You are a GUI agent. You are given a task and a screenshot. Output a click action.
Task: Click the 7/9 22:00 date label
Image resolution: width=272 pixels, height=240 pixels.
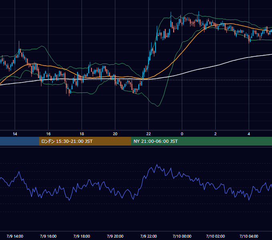(x=148, y=236)
